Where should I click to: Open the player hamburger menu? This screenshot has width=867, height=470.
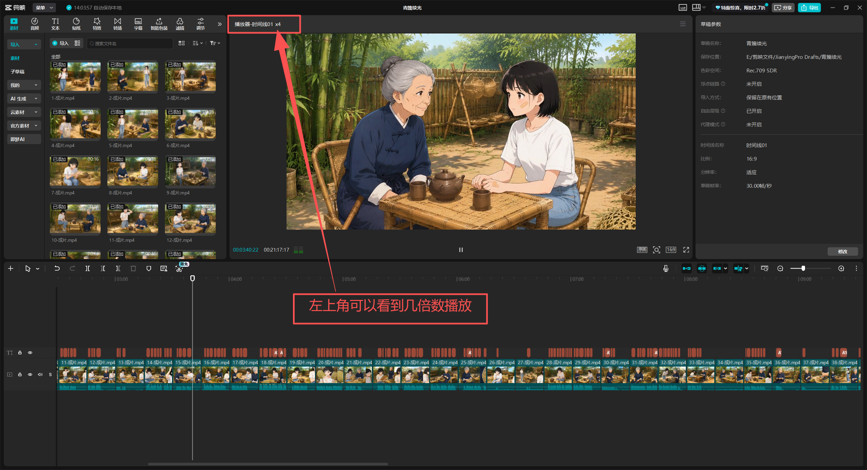[683, 24]
